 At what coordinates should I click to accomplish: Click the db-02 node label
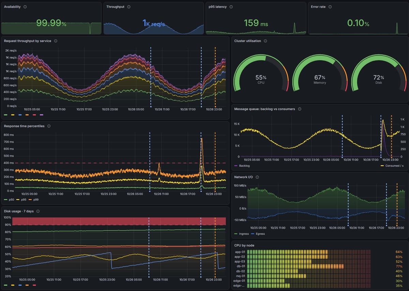tap(241, 271)
